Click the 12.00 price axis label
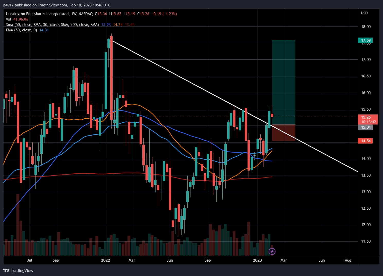 point(366,225)
